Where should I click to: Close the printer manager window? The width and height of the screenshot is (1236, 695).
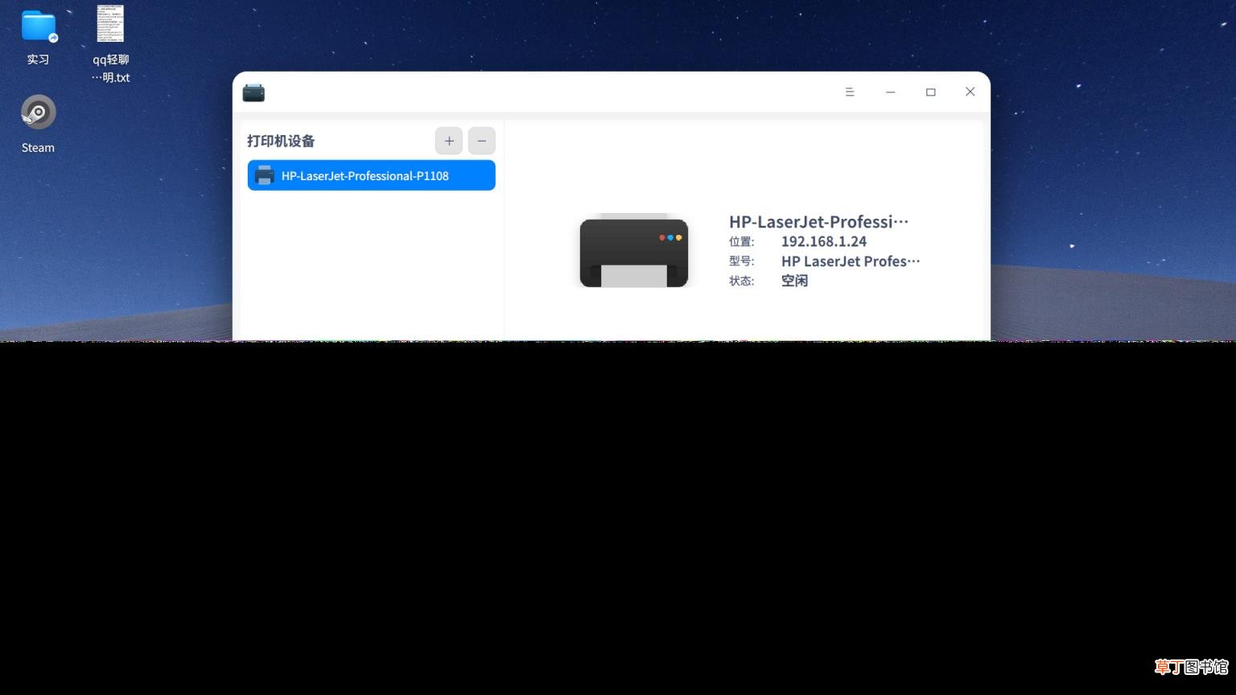pyautogui.click(x=970, y=92)
